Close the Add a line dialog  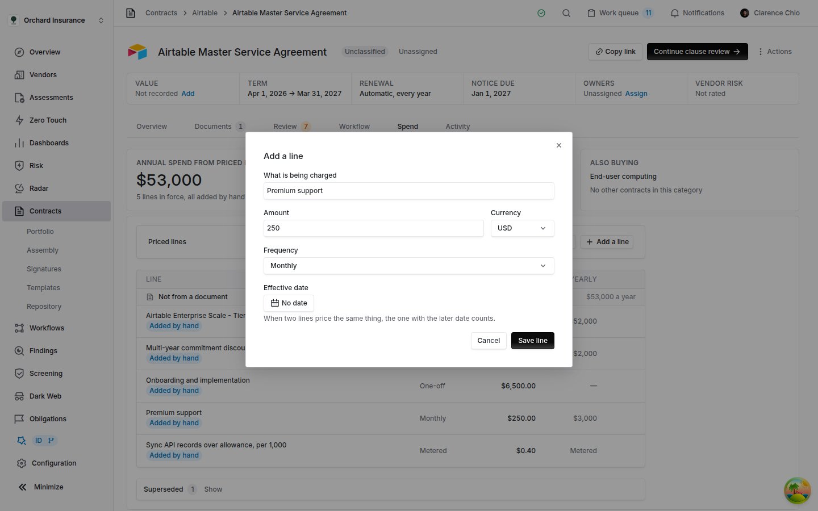(x=559, y=145)
